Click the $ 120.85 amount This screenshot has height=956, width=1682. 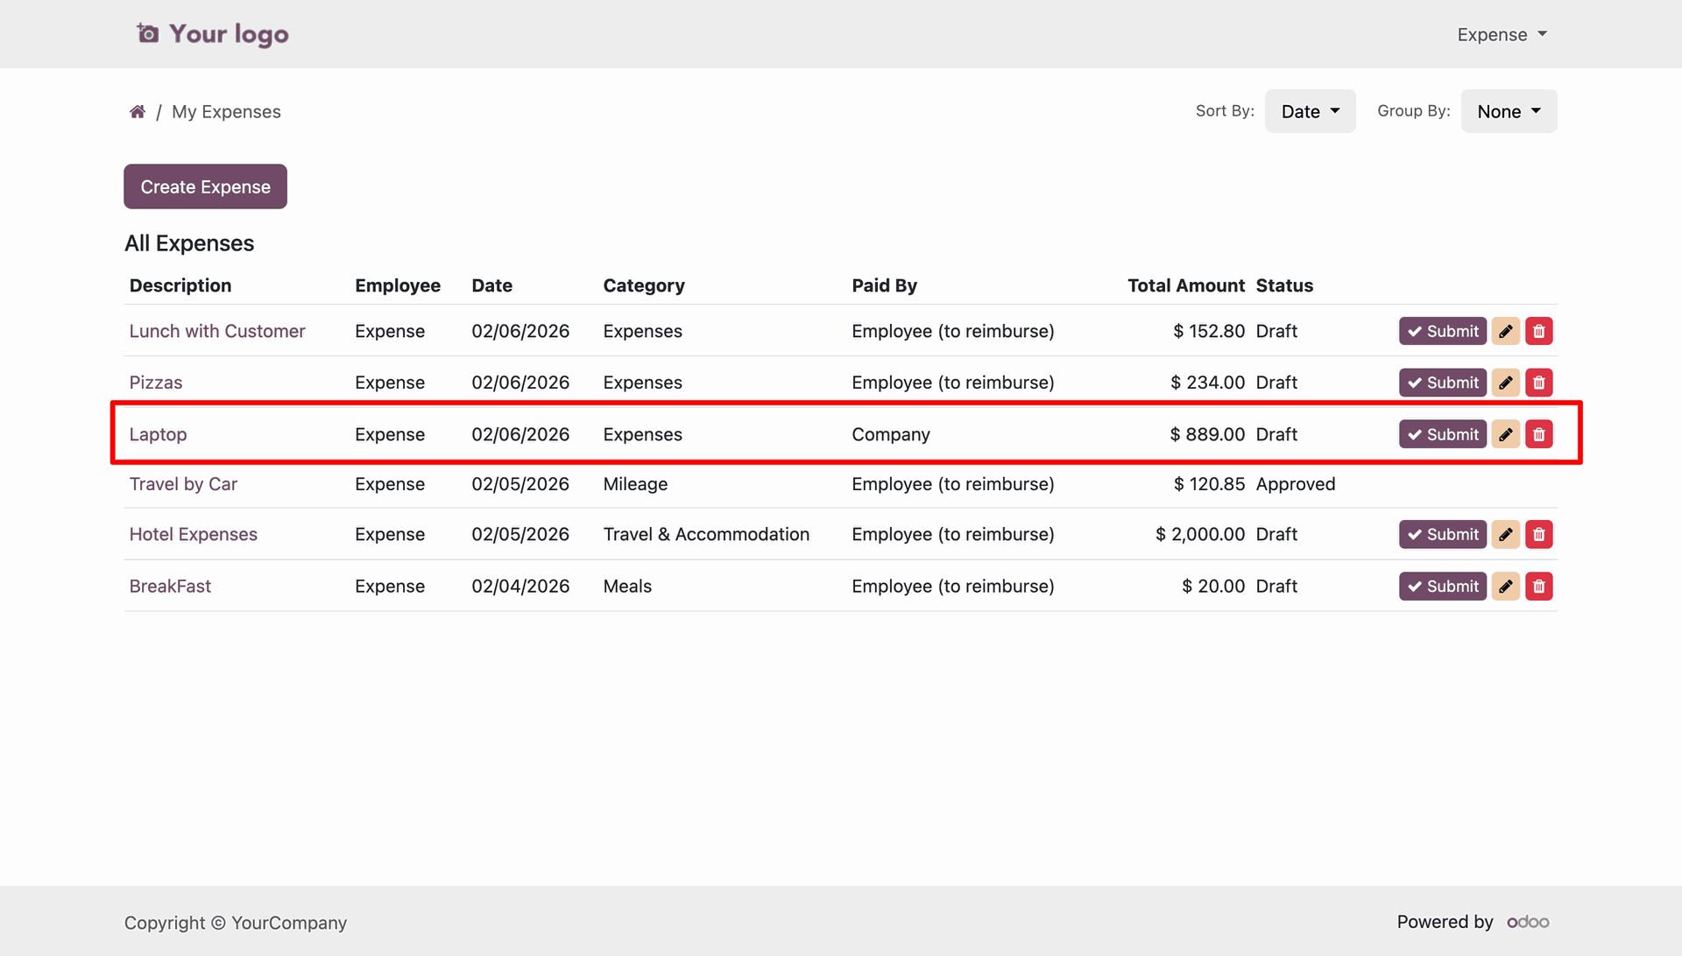coord(1209,484)
